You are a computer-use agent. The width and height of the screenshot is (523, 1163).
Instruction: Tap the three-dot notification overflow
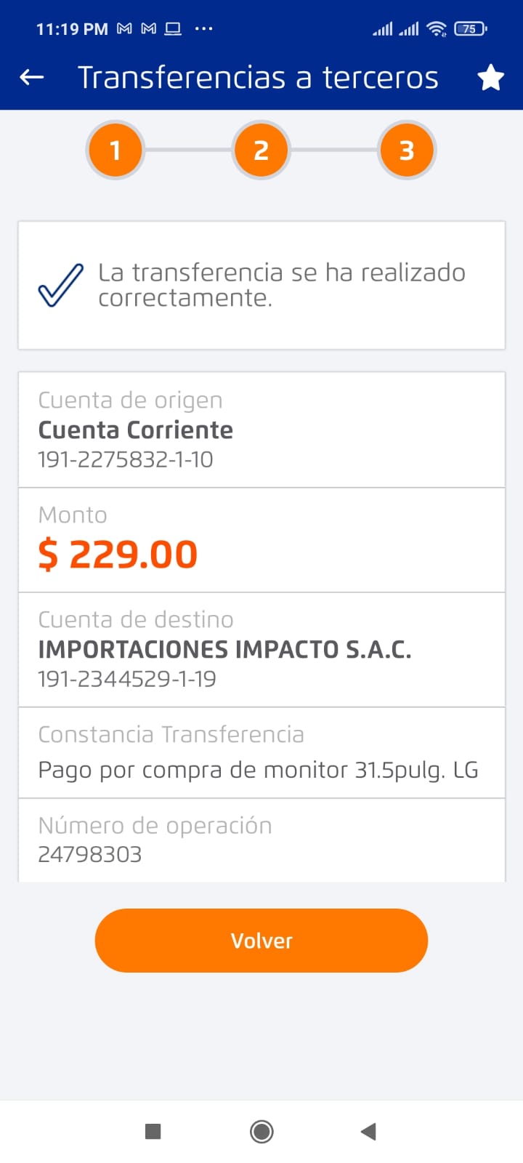pyautogui.click(x=204, y=29)
